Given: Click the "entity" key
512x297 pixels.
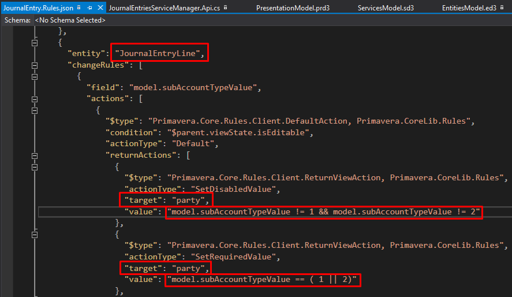Looking at the screenshot, I should [86, 53].
